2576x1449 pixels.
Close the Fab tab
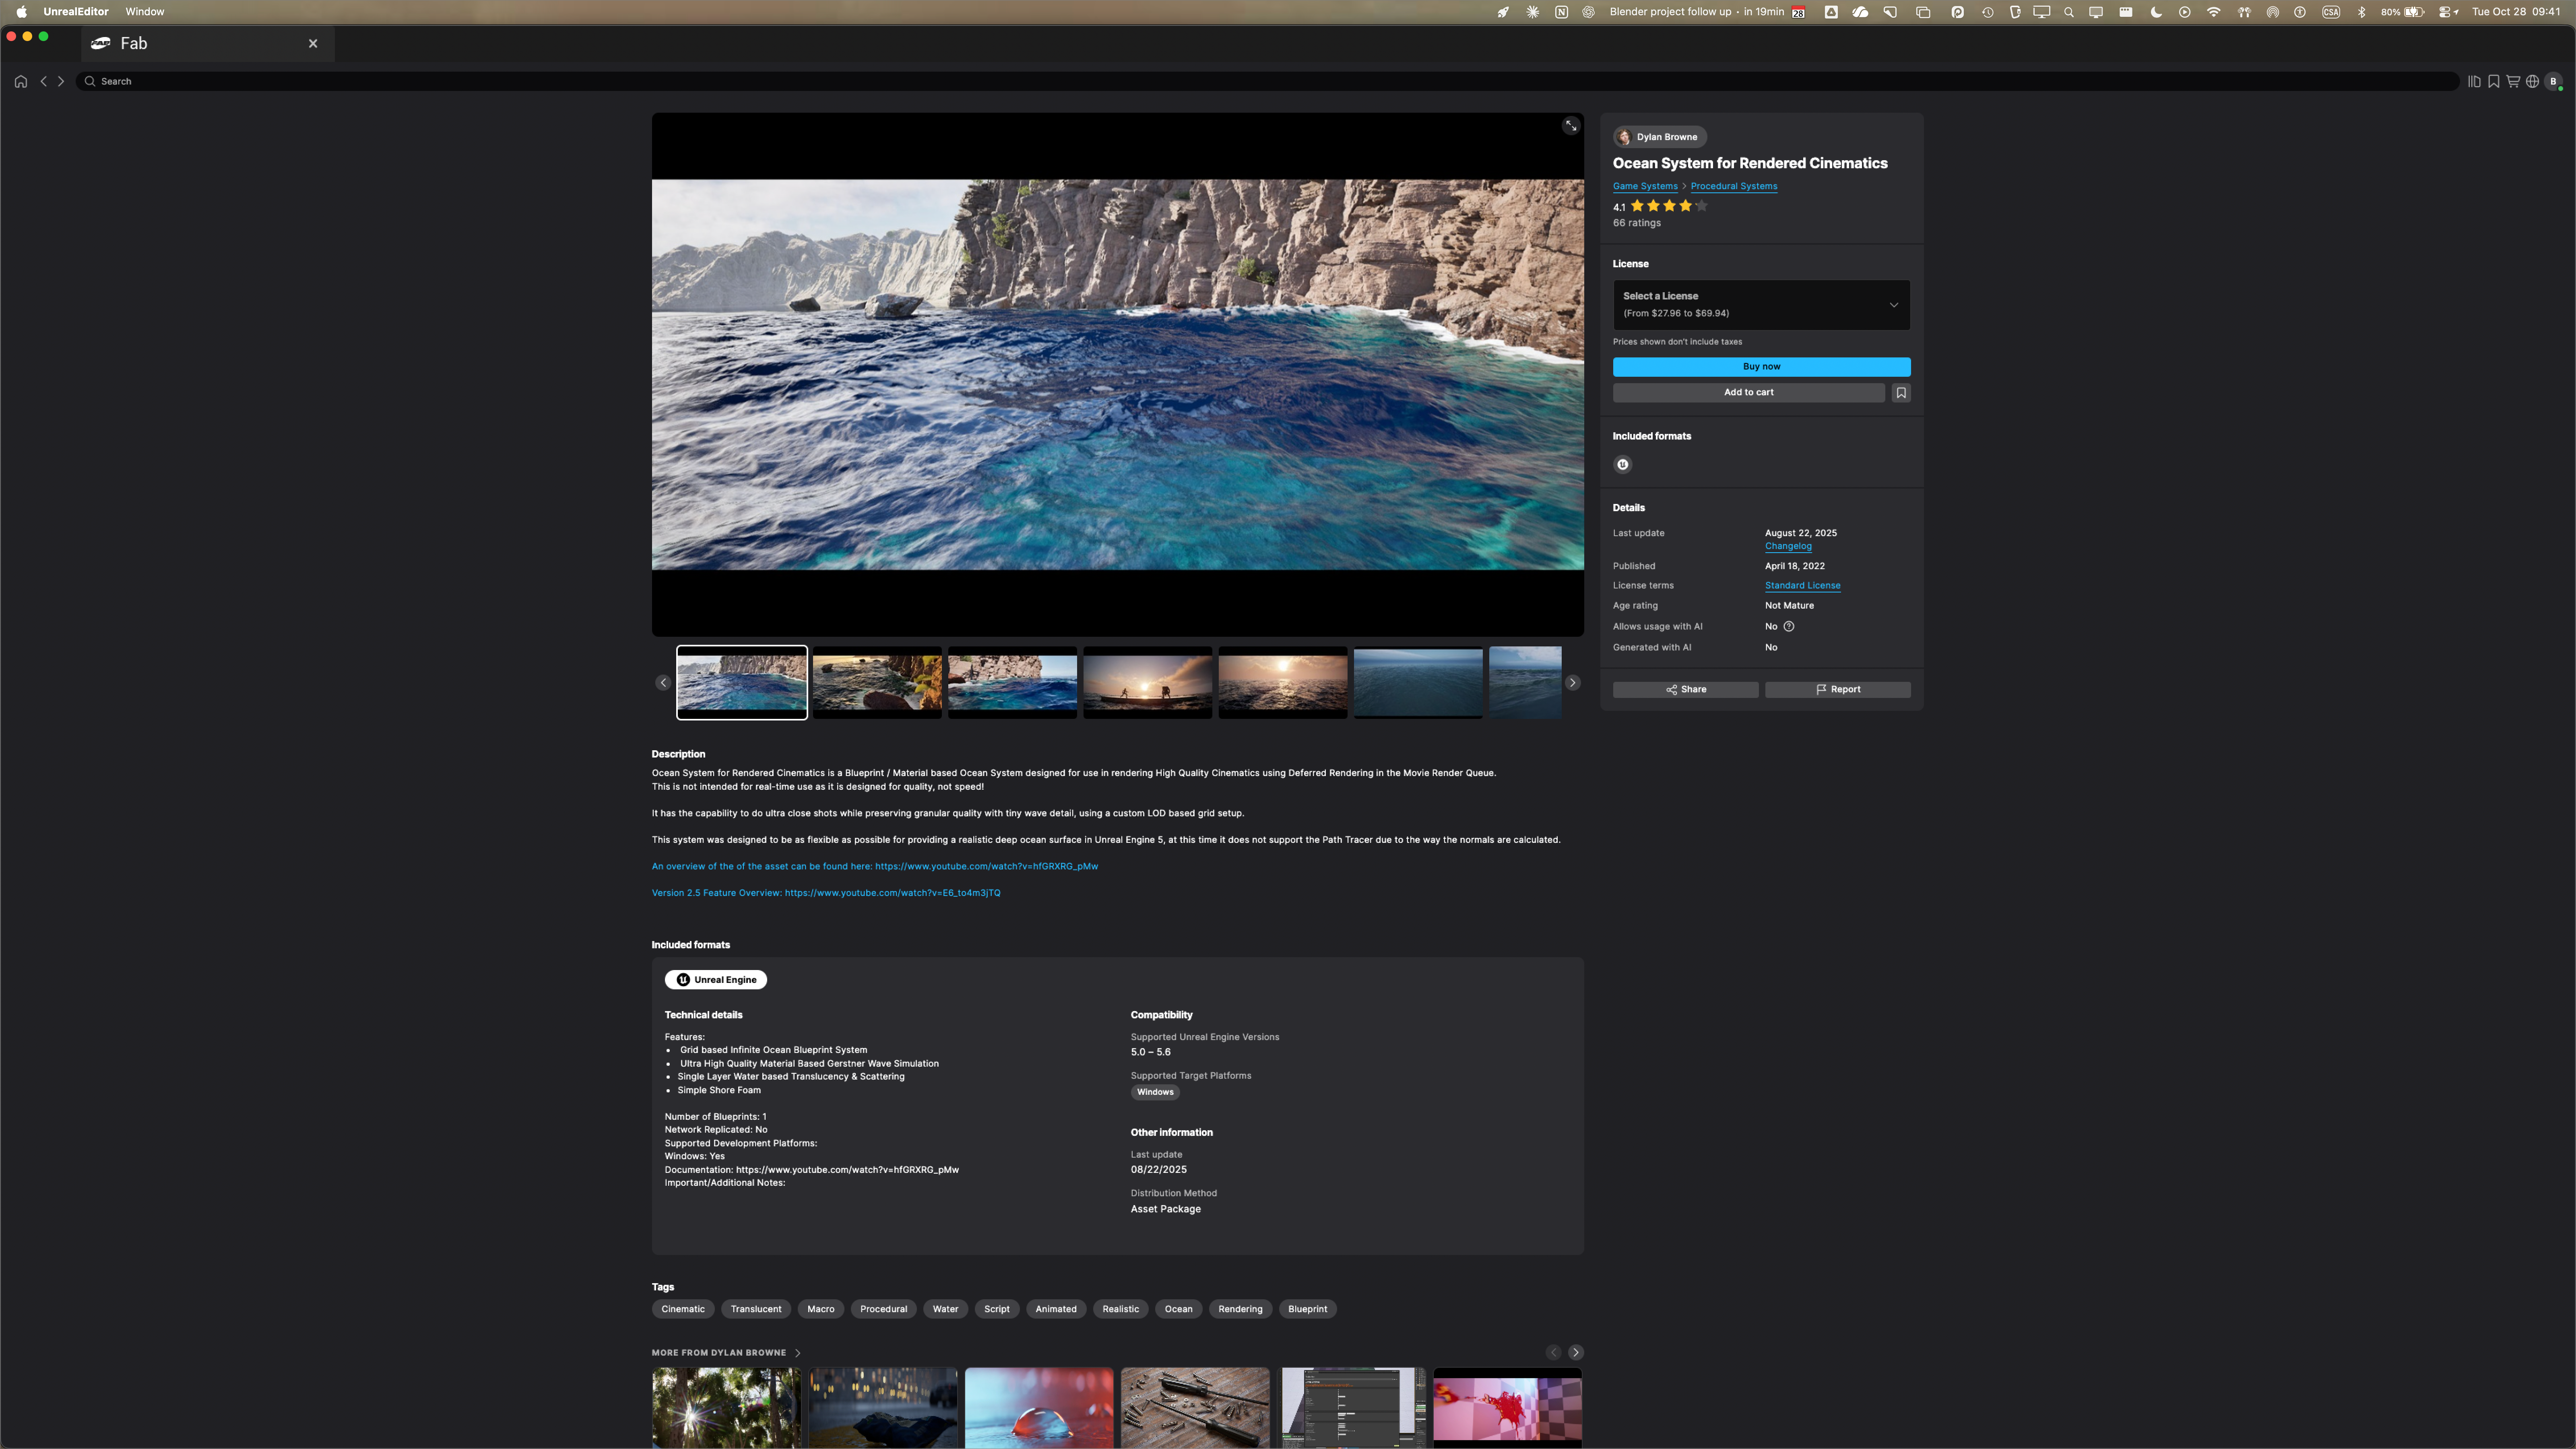tap(313, 43)
